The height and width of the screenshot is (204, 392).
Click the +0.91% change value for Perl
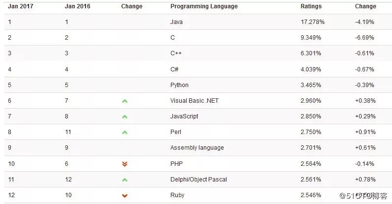tap(365, 132)
